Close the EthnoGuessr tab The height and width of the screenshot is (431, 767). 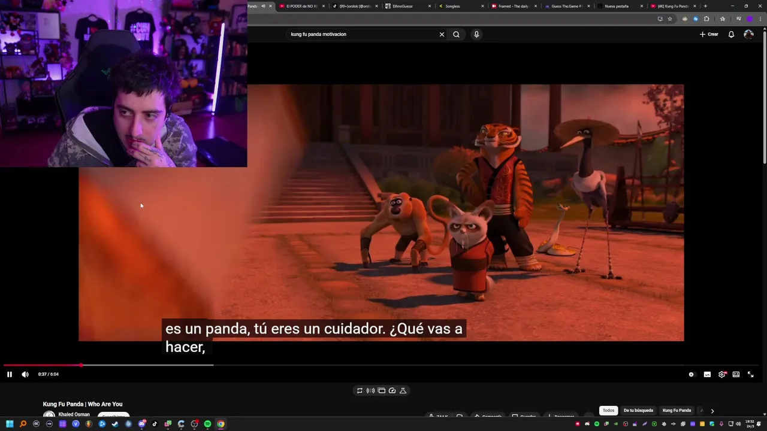point(430,6)
